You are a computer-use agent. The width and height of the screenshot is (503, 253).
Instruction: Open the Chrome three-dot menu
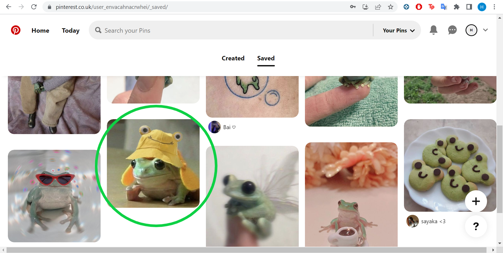(494, 7)
